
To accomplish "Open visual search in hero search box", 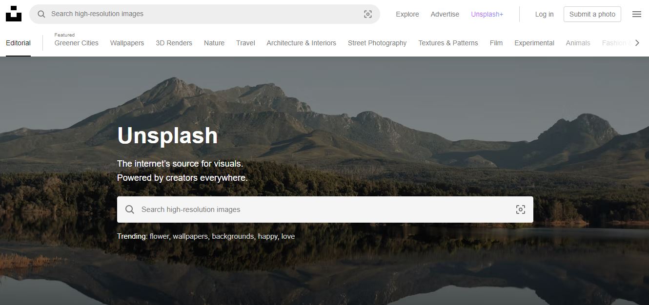I will click(x=521, y=210).
